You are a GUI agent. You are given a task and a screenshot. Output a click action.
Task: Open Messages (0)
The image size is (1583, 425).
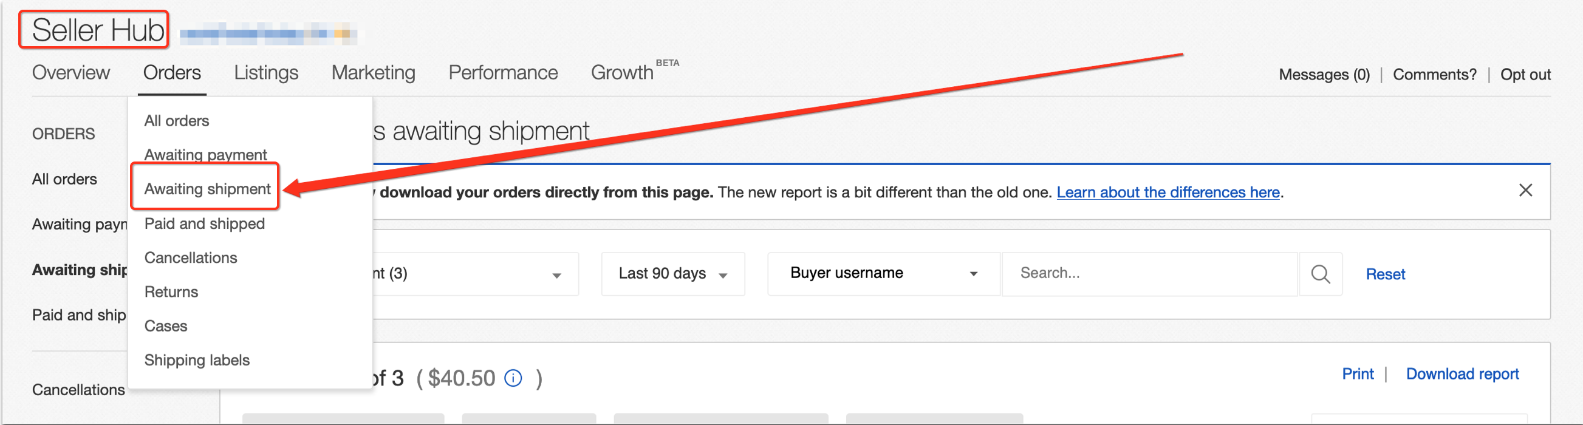pos(1324,75)
